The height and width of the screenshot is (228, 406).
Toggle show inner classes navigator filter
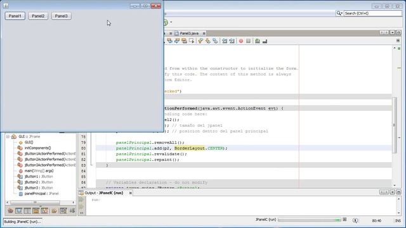[x=44, y=211]
